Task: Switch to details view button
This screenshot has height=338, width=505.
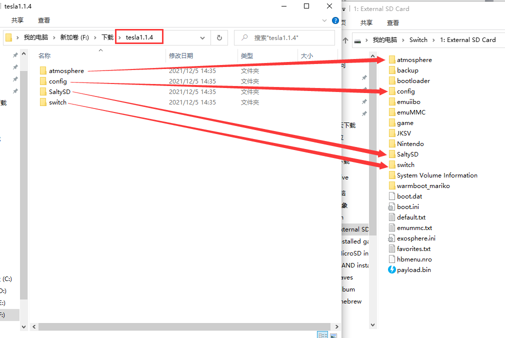Action: tap(322, 335)
